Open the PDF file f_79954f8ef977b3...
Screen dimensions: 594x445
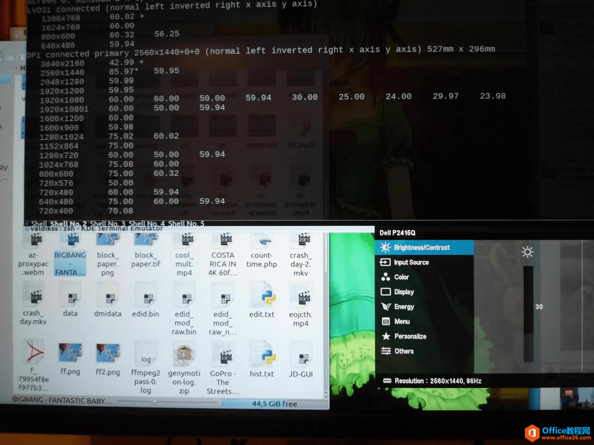pyautogui.click(x=35, y=351)
